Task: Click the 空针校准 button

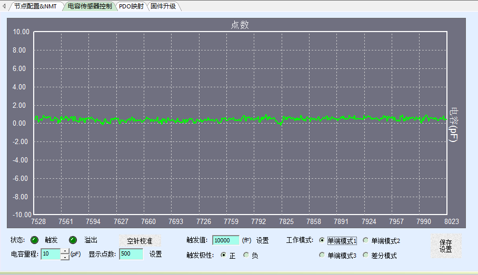Action: [x=140, y=241]
